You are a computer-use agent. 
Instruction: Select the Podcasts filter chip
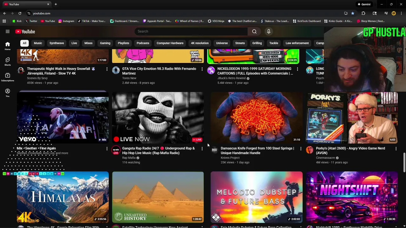click(x=143, y=43)
